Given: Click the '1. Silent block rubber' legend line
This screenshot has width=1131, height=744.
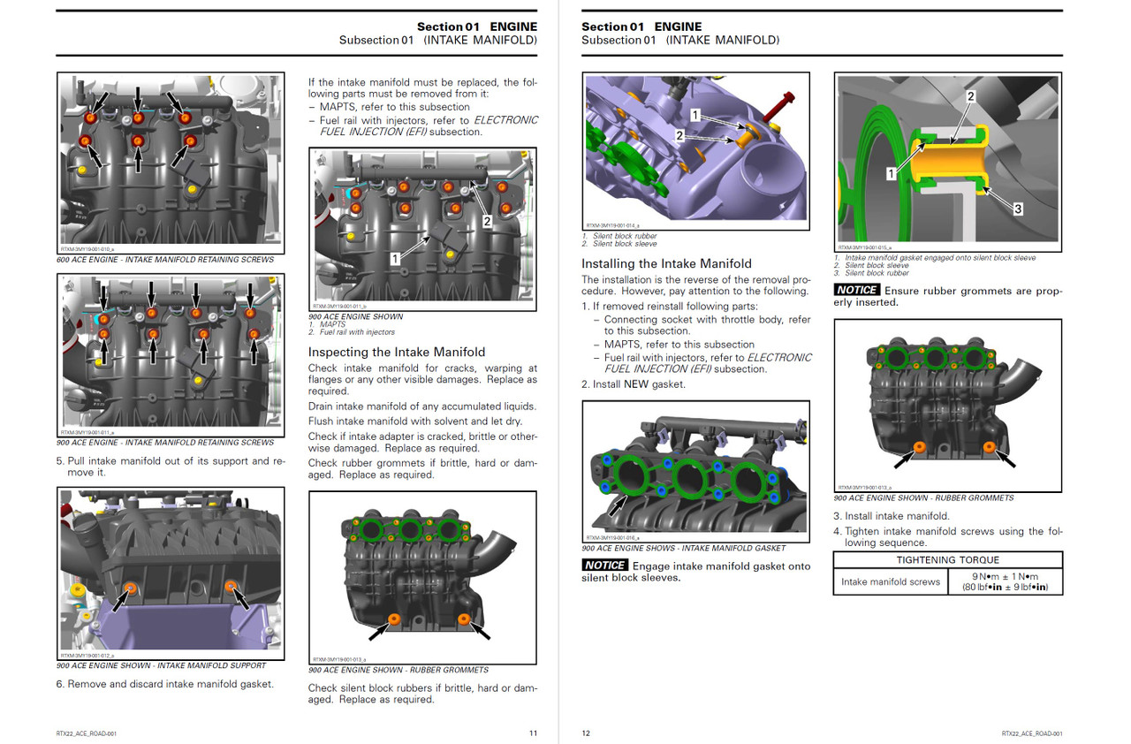Looking at the screenshot, I should [619, 237].
